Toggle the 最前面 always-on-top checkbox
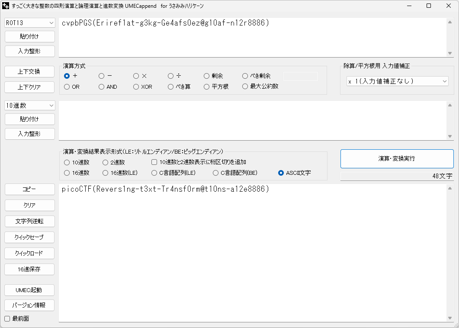Screen dimensions: 459x328 point(7,319)
